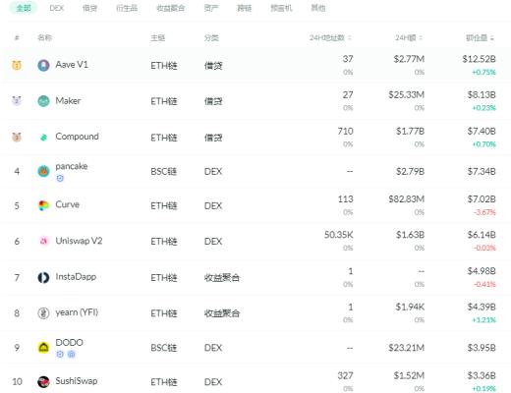This screenshot has width=511, height=393.
Task: Switch to the DEX category tab
Action: [x=57, y=8]
